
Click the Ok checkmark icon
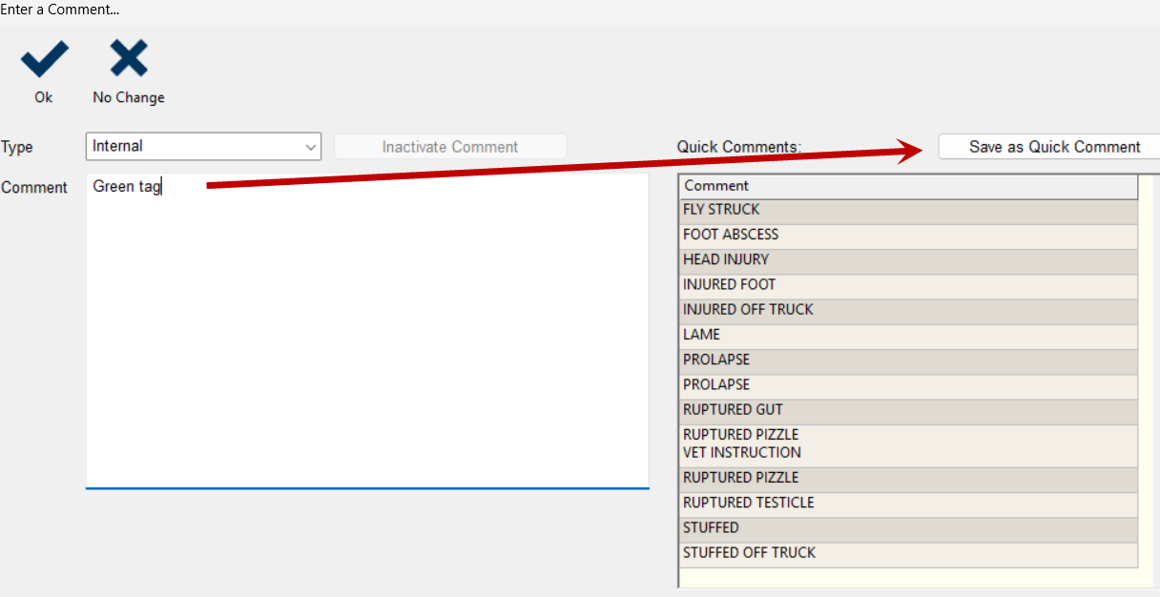44,60
